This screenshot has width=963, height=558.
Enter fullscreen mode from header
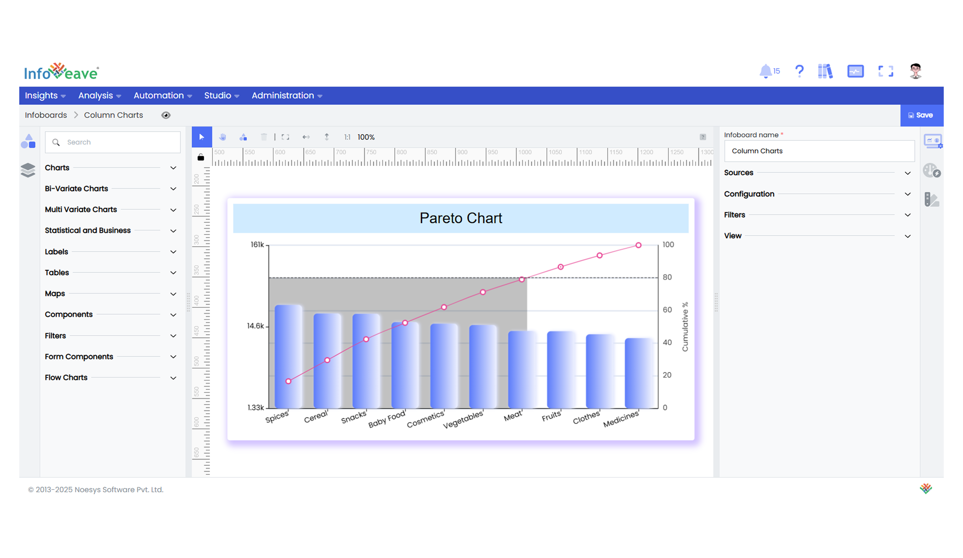coord(885,71)
